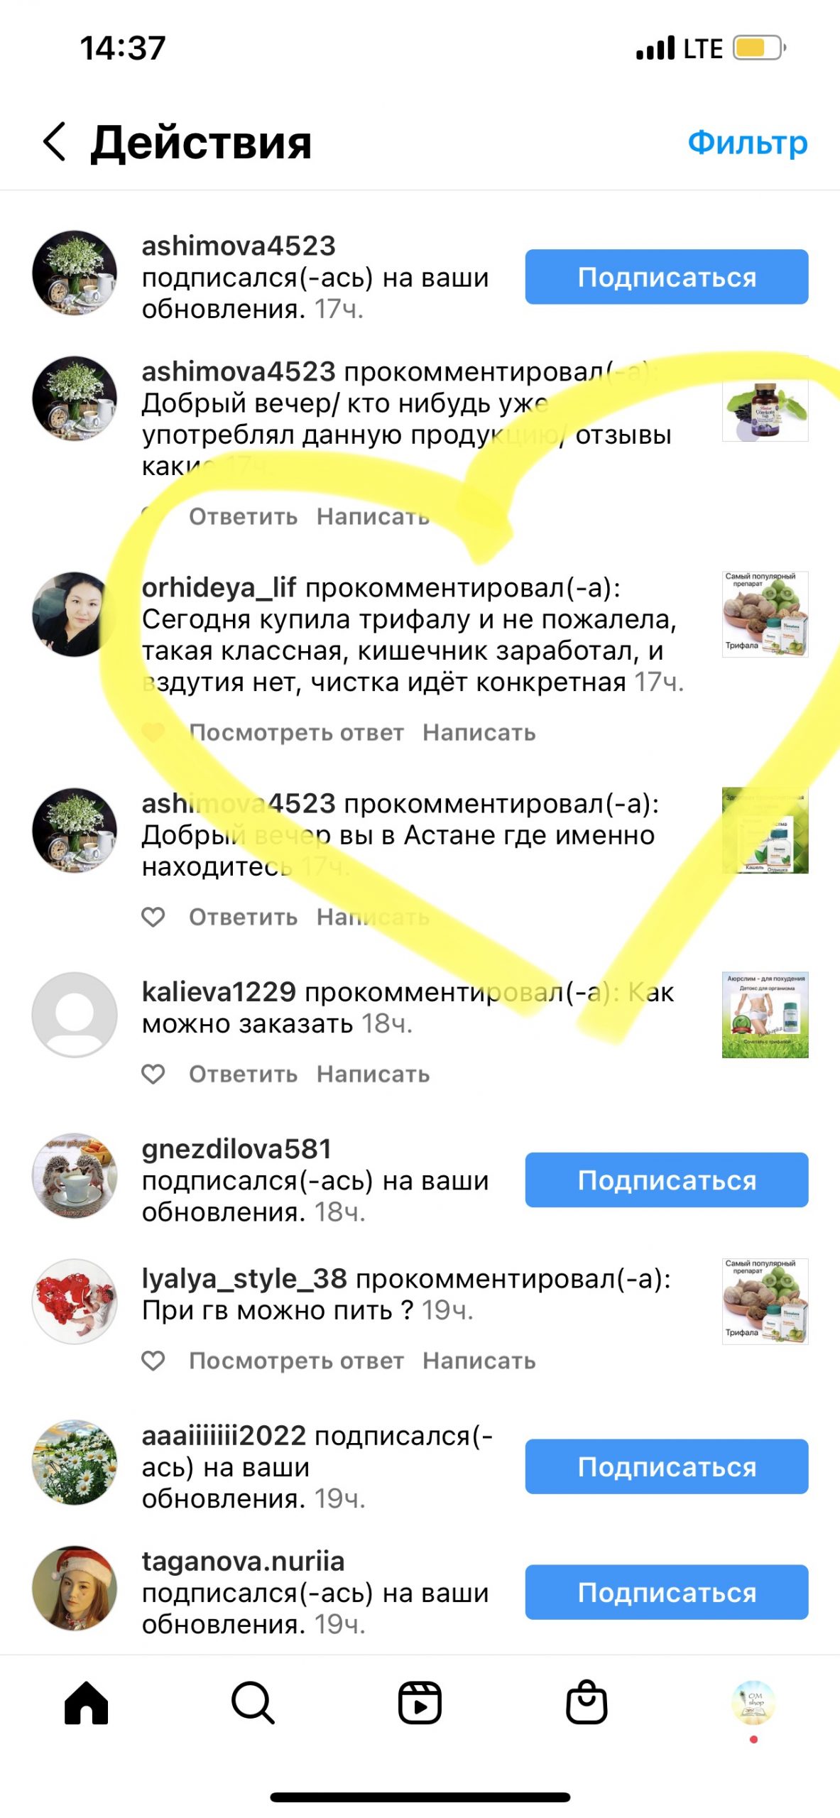The image size is (840, 1818).
Task: Open the profile avatar tab
Action: tap(753, 1703)
